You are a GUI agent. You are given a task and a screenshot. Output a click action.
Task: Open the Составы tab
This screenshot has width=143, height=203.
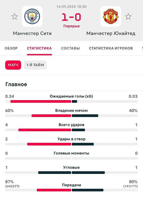(x=70, y=48)
